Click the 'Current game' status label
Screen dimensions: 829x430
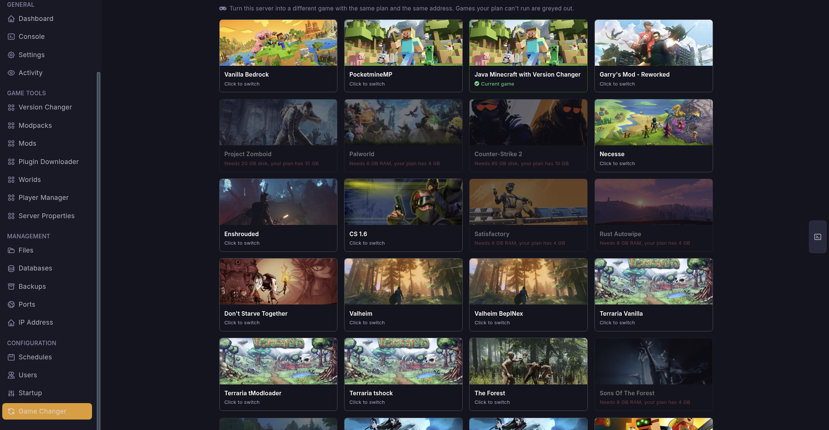coord(498,84)
